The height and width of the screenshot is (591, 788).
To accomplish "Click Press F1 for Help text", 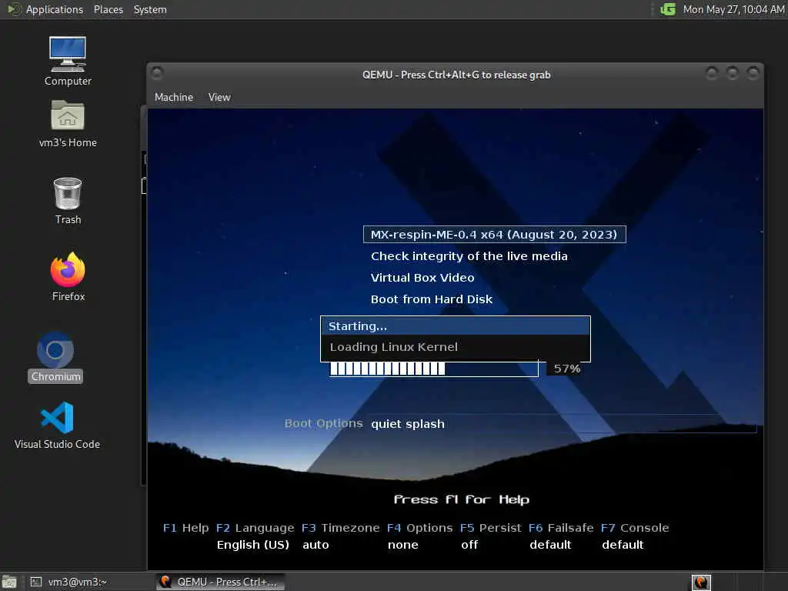I will click(462, 499).
